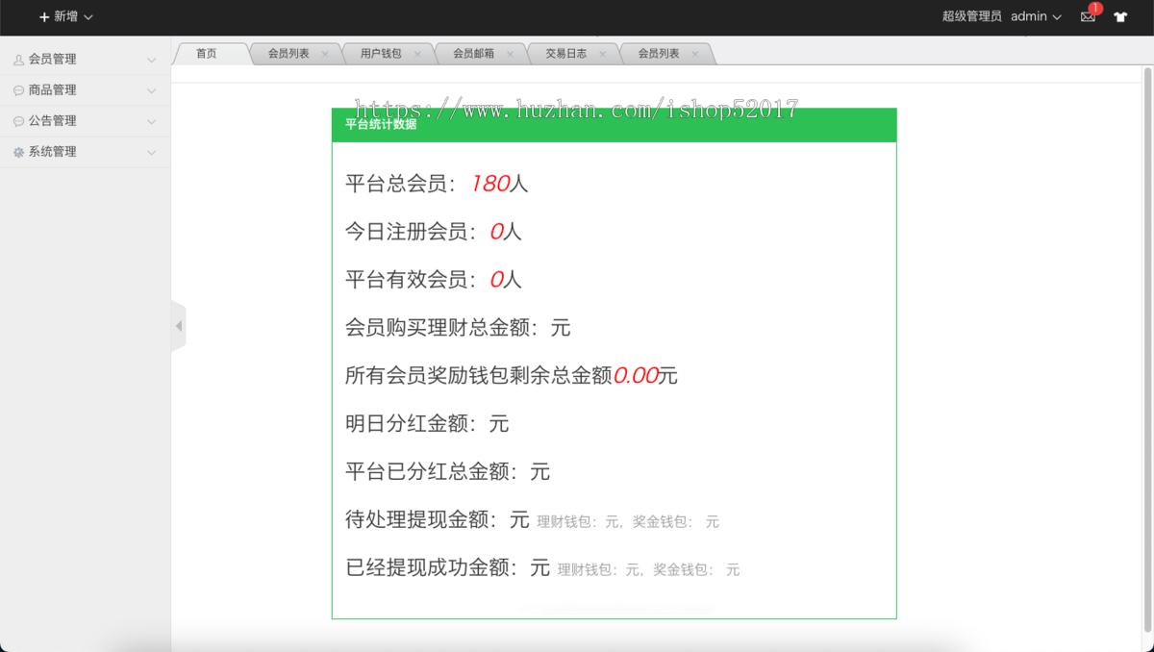Close the 会员列表 tab beside 首页
The width and height of the screenshot is (1154, 652).
[325, 54]
